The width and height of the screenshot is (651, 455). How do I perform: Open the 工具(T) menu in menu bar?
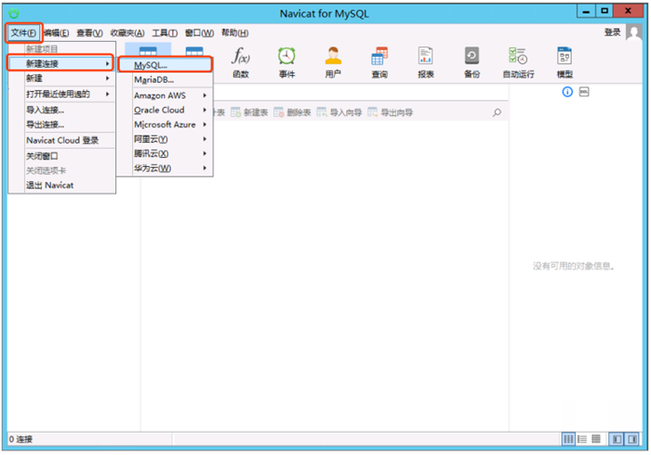point(166,32)
